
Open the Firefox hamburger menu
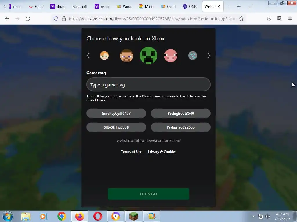[290, 18]
